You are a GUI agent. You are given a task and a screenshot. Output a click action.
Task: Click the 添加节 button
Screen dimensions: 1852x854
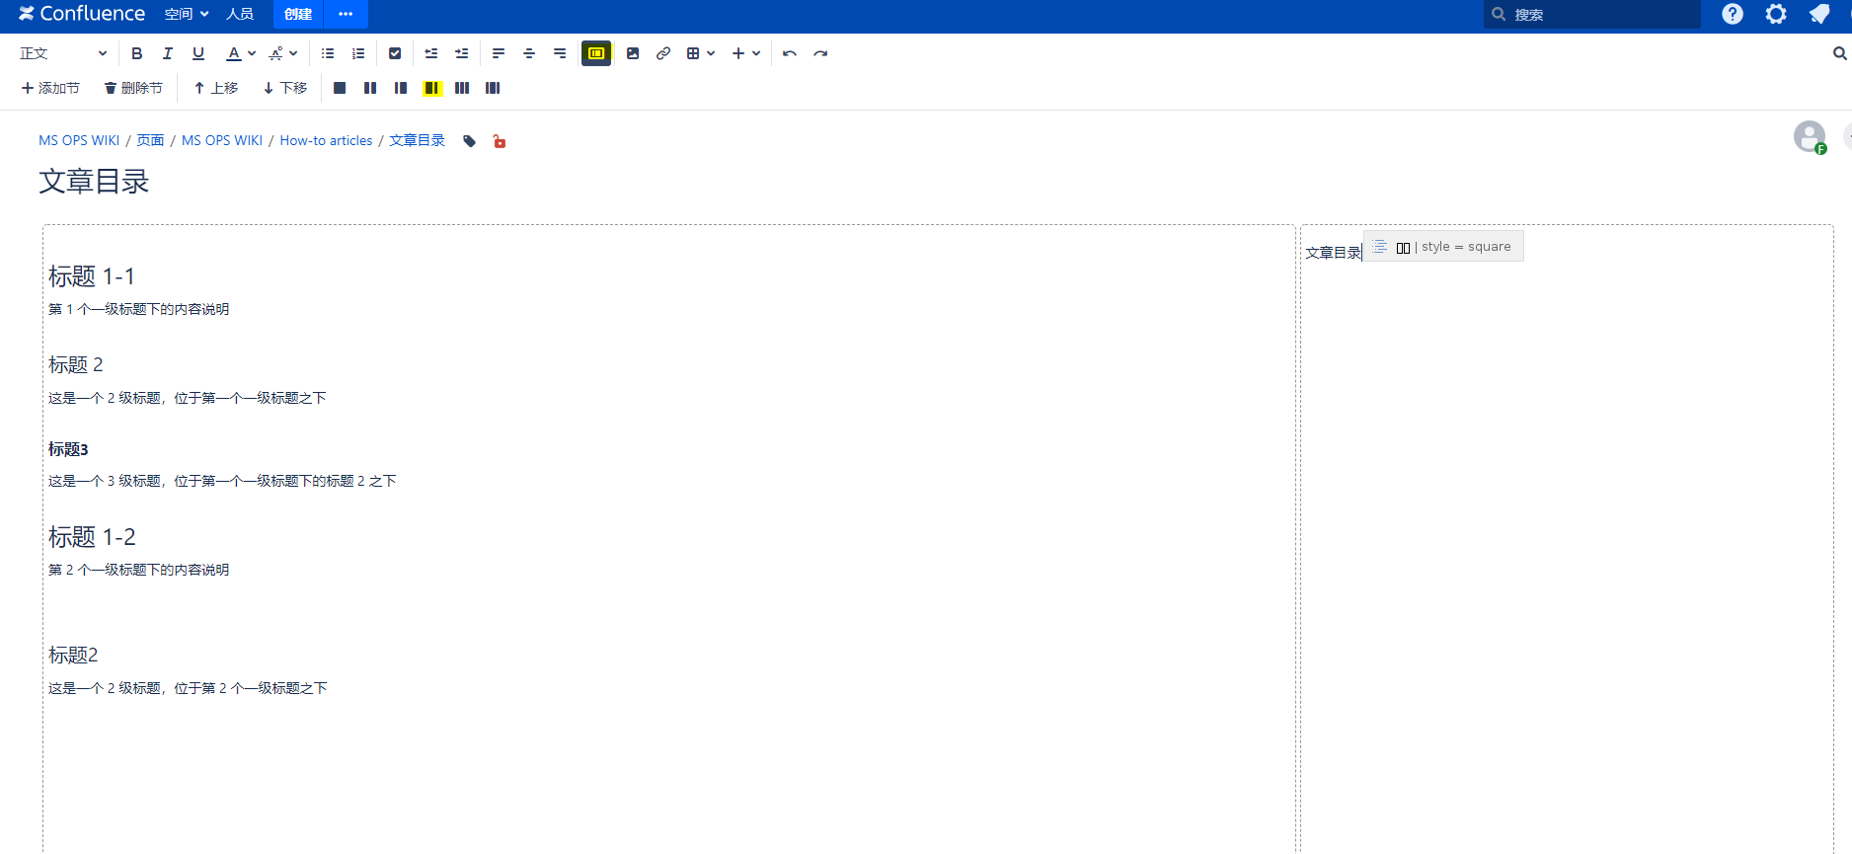50,88
